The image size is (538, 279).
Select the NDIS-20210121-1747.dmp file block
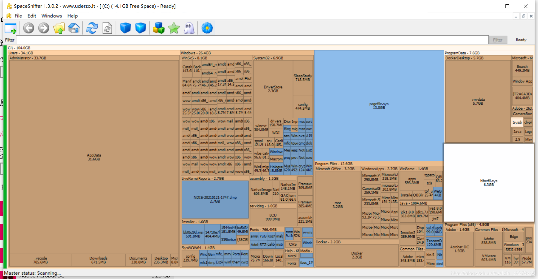point(215,199)
